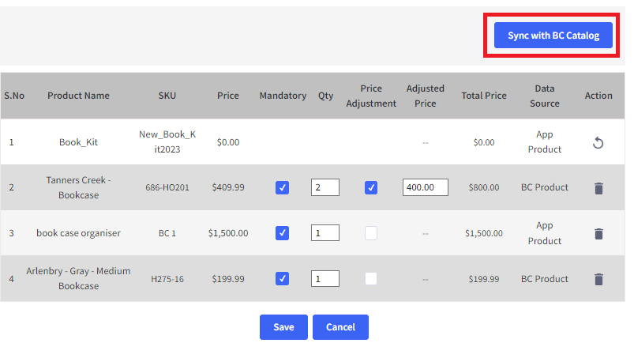Delete the book case organiser row
The height and width of the screenshot is (343, 634).
598,234
